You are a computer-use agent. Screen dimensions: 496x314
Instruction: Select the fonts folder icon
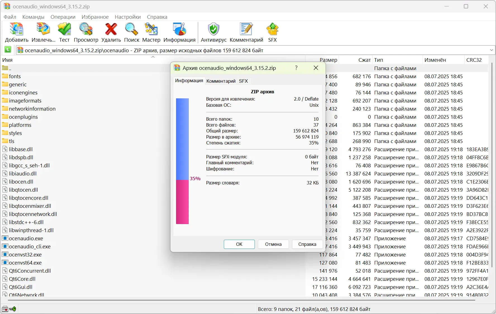click(5, 76)
